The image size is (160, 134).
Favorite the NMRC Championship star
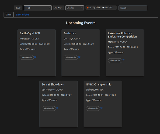coord(101,108)
